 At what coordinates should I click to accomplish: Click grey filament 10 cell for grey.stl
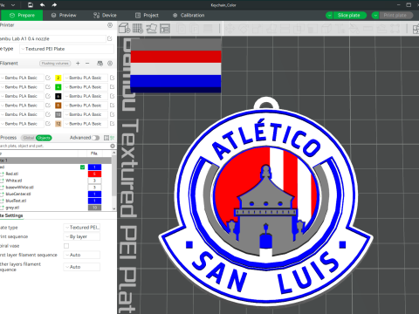94,208
